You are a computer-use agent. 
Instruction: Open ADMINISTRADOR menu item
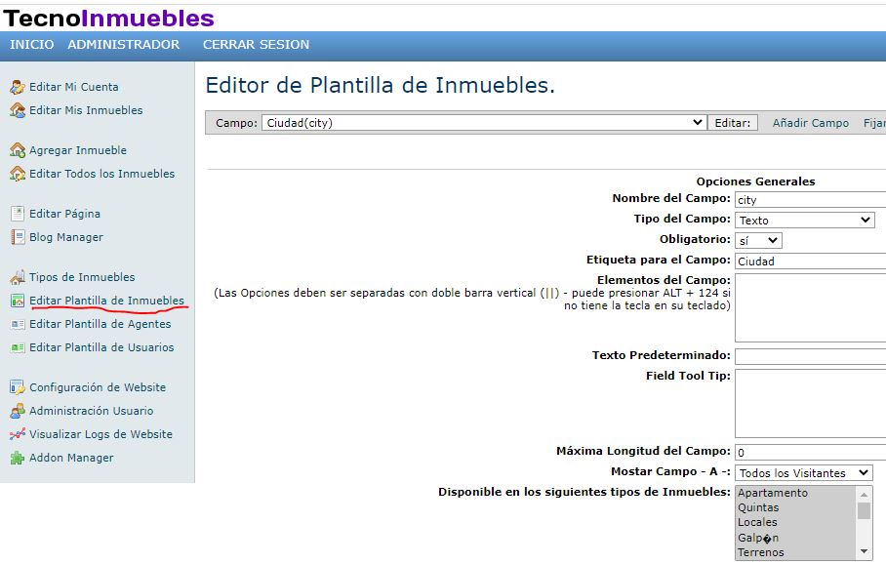coord(123,45)
